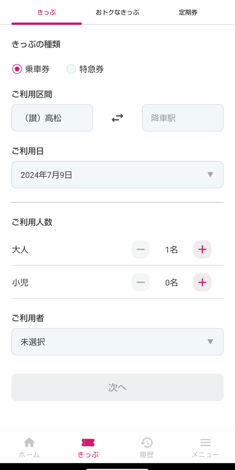235x470 pixels.
Task: Switch to the おトクなきっぷ tab
Action: (117, 13)
